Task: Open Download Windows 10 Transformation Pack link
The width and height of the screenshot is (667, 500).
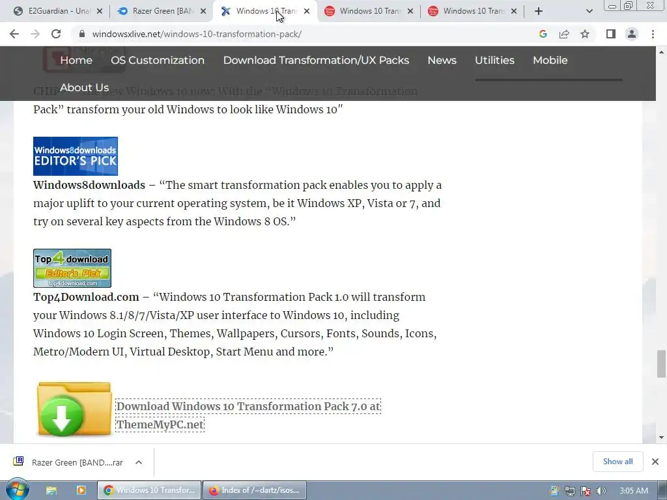Action: point(248,415)
